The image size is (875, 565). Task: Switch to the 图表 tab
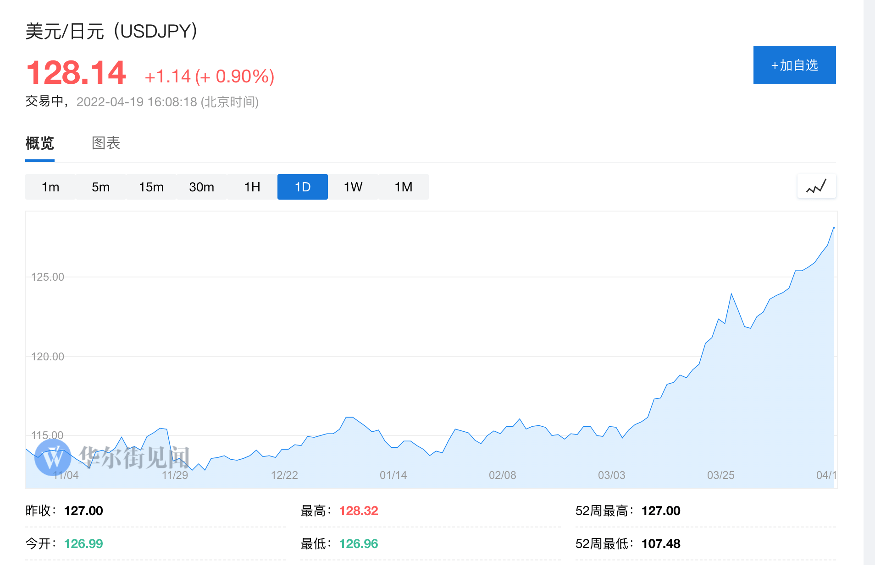pos(106,143)
